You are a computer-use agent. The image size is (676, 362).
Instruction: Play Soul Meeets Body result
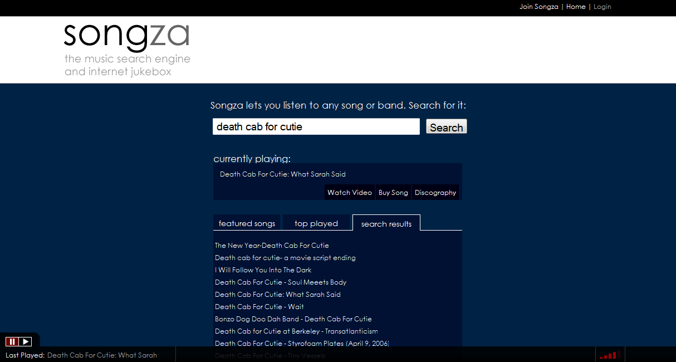point(281,282)
